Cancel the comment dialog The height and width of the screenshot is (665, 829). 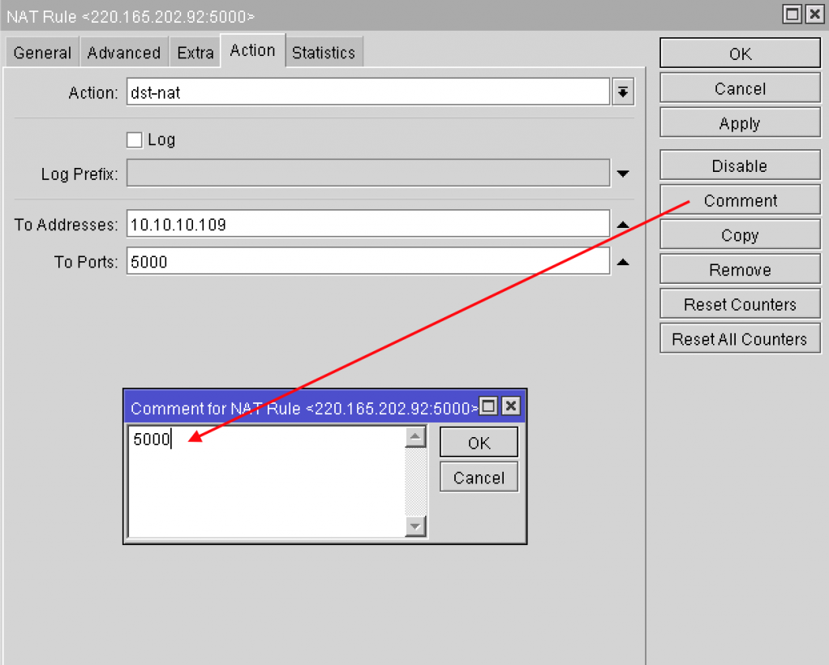pyautogui.click(x=479, y=478)
